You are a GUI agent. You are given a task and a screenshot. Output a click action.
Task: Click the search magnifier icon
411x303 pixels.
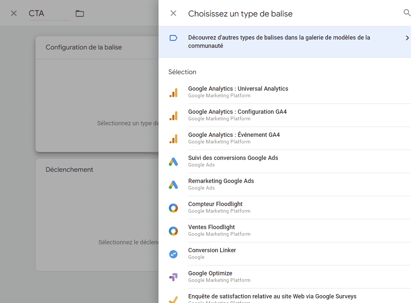407,13
